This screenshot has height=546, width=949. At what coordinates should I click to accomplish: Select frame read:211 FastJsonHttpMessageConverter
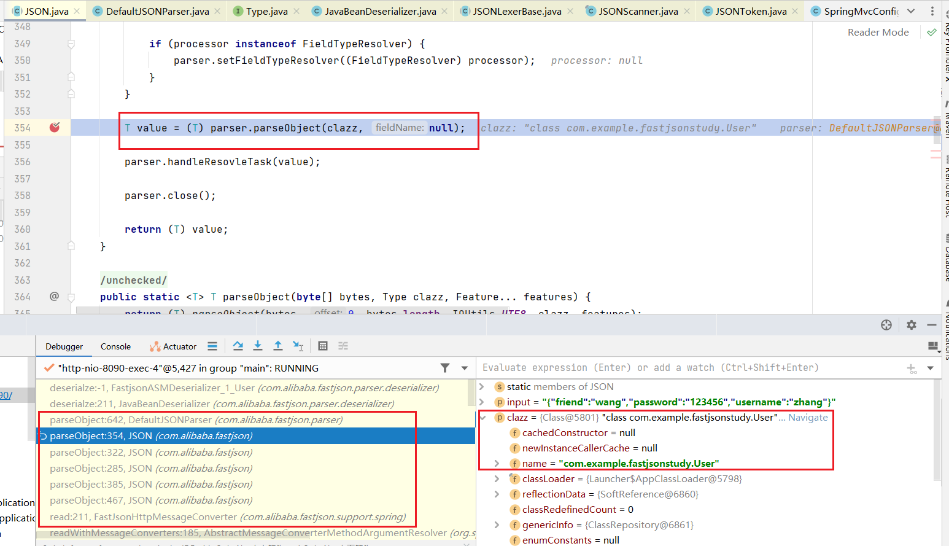click(256, 517)
